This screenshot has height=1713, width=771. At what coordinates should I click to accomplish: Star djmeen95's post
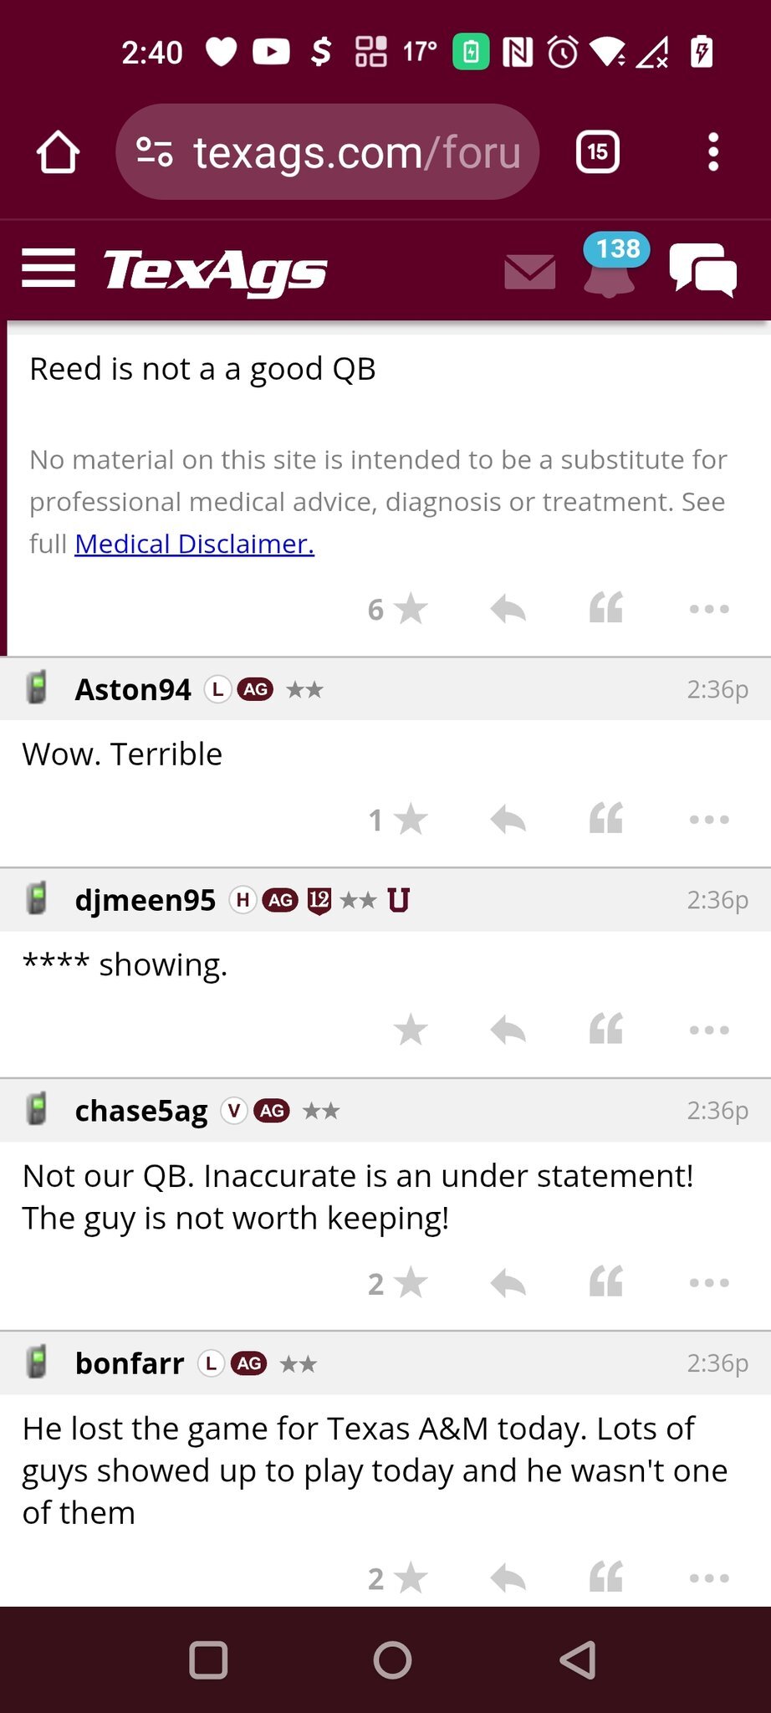click(x=410, y=1030)
